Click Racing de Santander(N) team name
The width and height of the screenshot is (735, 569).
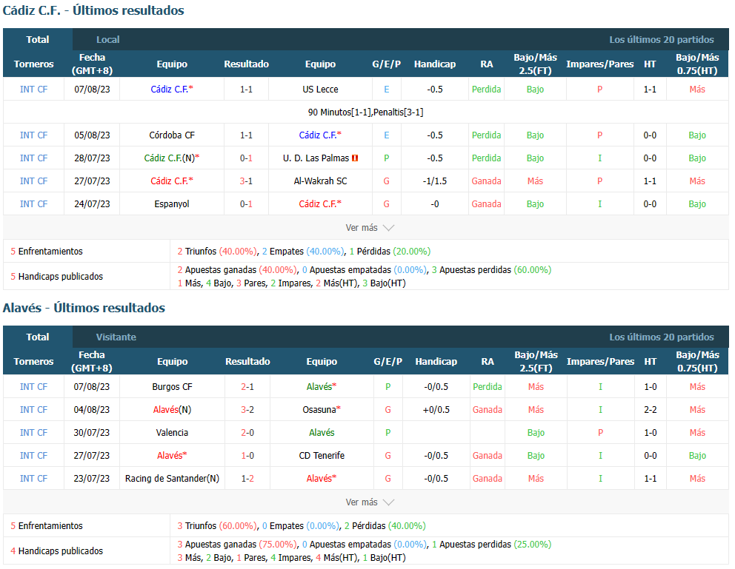pyautogui.click(x=172, y=478)
